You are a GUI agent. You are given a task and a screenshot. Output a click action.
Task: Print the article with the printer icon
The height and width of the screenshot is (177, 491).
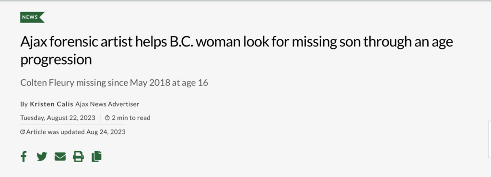pos(78,156)
